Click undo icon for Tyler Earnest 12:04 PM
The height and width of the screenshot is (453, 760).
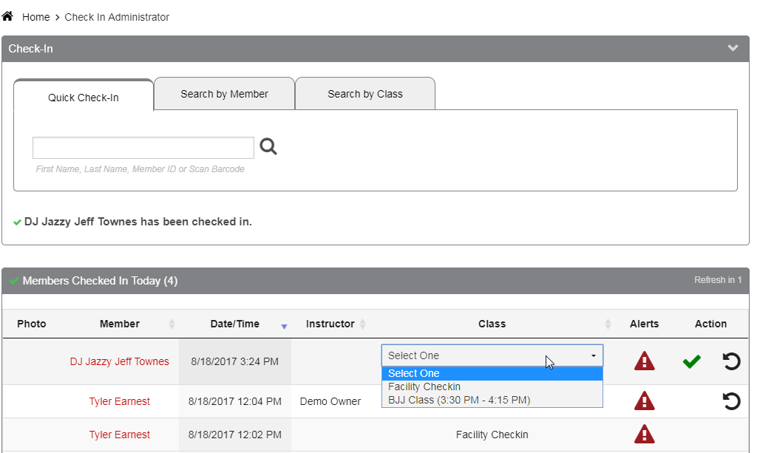(x=731, y=401)
